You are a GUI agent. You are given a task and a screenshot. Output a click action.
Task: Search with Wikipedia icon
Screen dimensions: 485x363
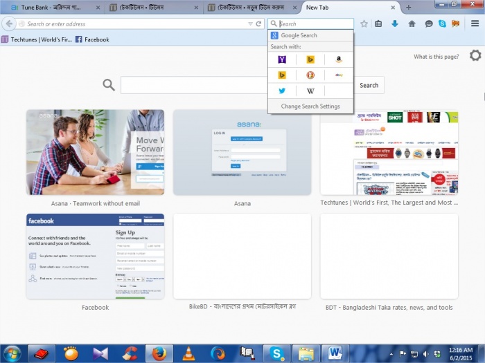[310, 91]
